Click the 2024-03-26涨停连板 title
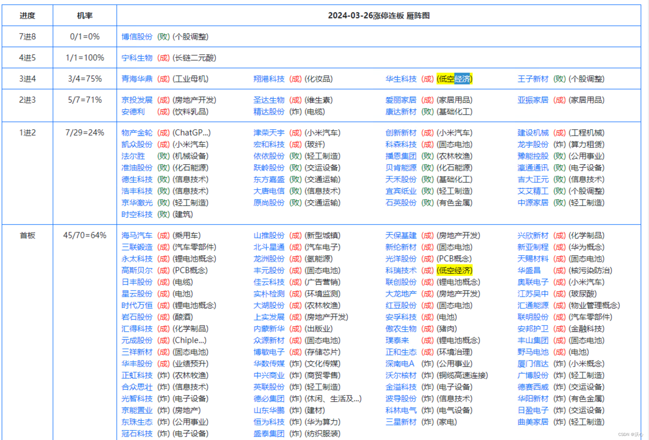649x440 pixels. 379,16
